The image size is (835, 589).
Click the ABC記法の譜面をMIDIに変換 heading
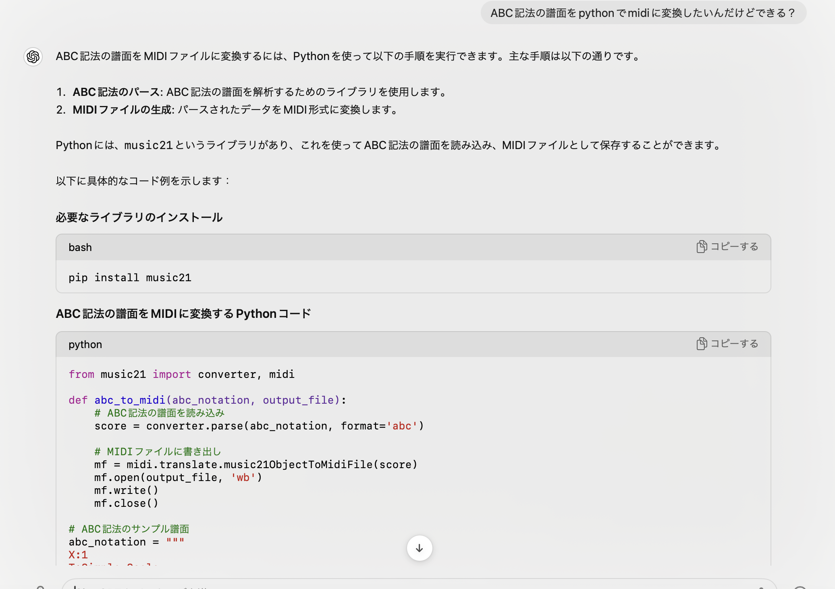coord(183,313)
